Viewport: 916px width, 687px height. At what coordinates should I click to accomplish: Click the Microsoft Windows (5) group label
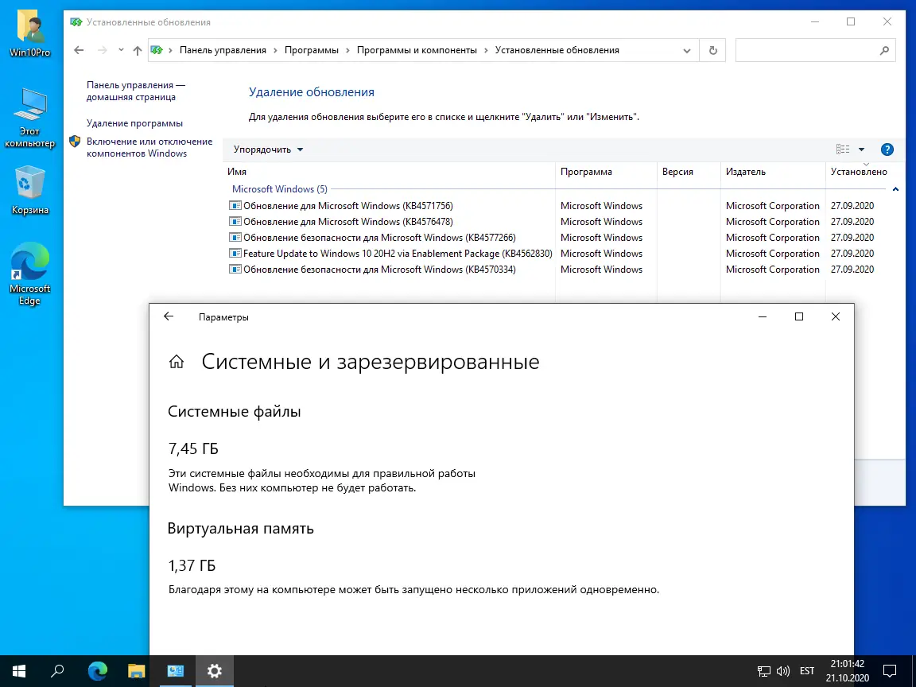pos(280,189)
